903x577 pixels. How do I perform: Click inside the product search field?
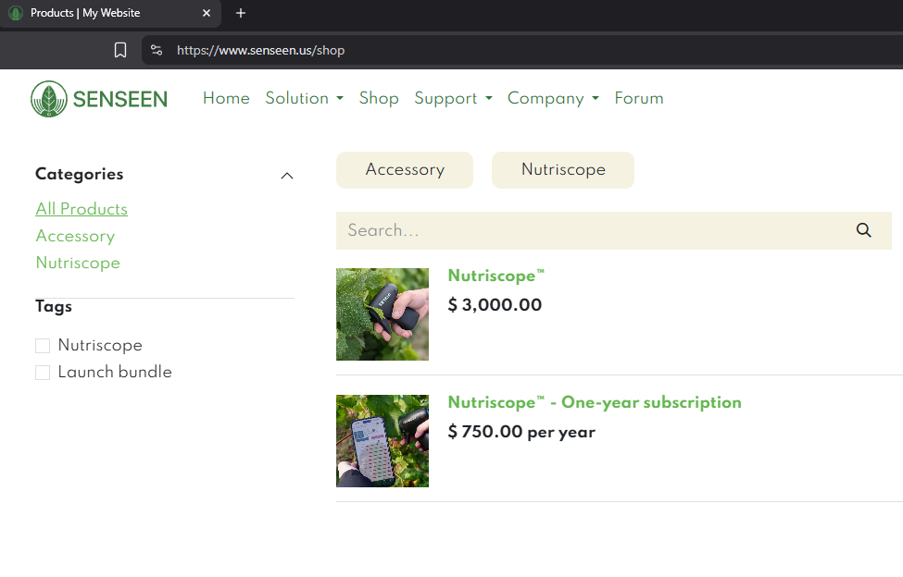556,230
